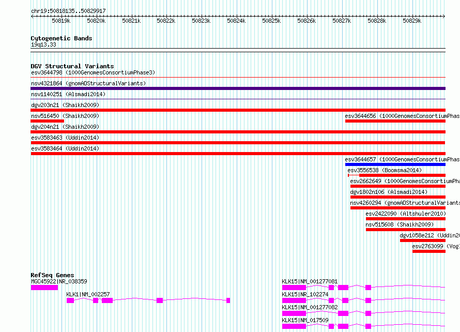This screenshot has width=460, height=332.
Task: Open the DGV Structural Variants track title
Action: [72, 66]
